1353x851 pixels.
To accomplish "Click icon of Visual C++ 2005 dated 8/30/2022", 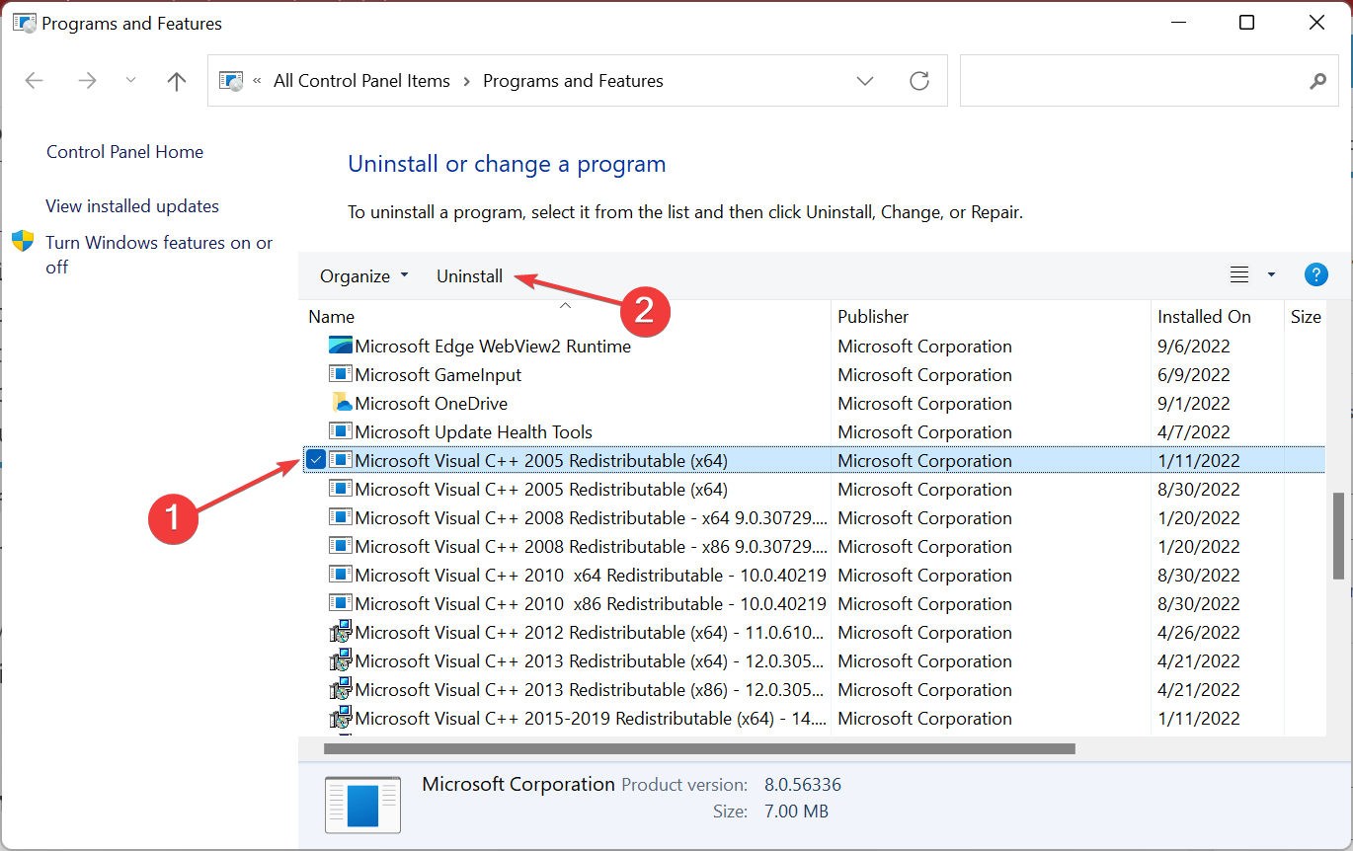I will tap(341, 489).
